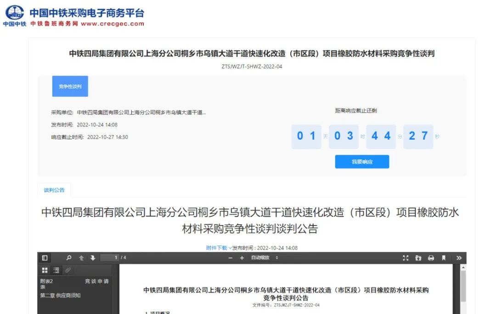Click the scroll-up arrow of PDF scrollbar
The width and height of the screenshot is (496, 314).
coord(463,268)
